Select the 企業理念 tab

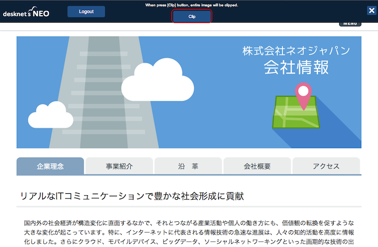(50, 166)
